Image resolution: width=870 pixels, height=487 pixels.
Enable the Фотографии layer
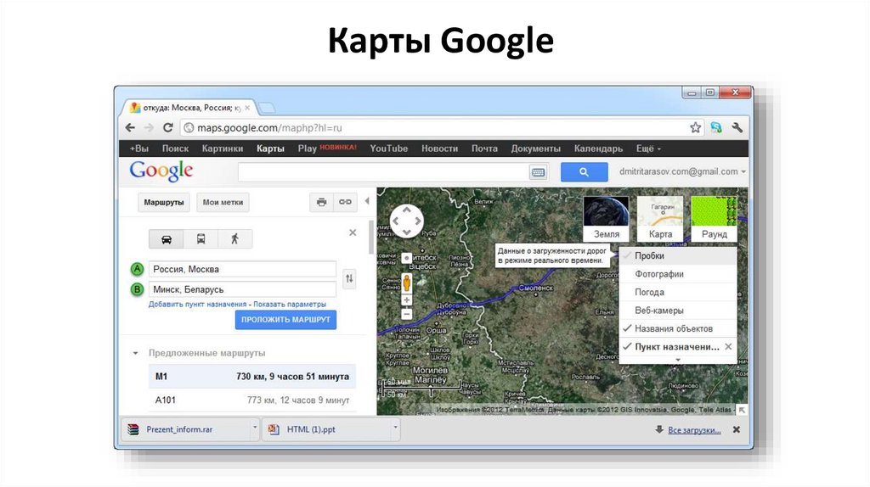click(678, 274)
